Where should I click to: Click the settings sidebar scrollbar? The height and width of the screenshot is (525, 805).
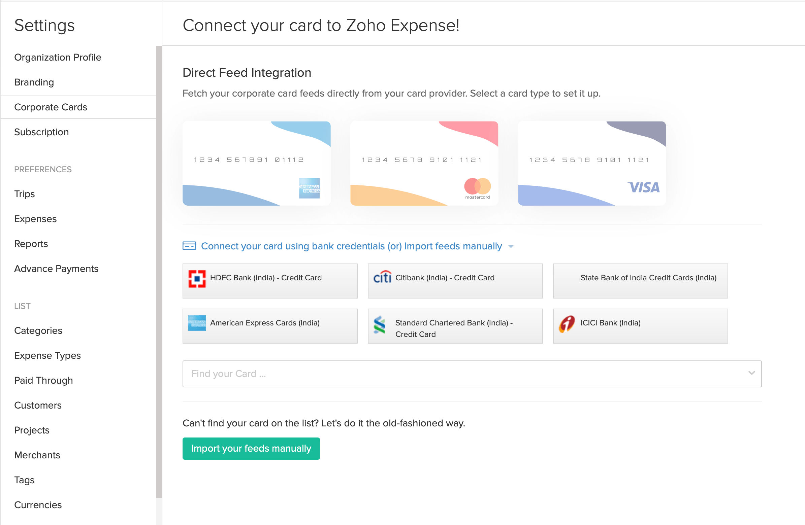pos(159,271)
